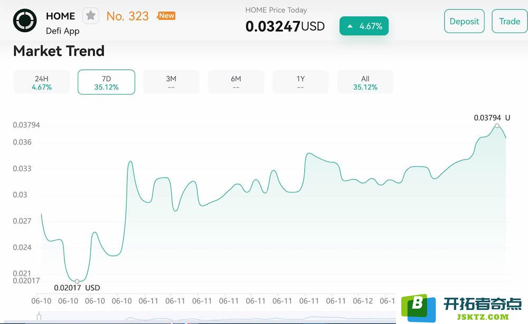
Task: Click the HOME Price Today label
Action: pos(276,10)
